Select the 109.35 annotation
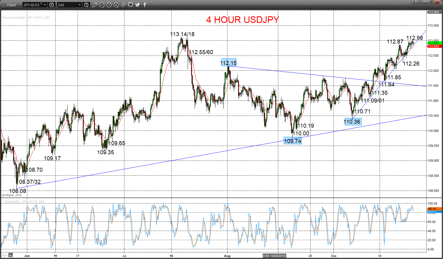The height and width of the screenshot is (259, 443). (x=105, y=152)
